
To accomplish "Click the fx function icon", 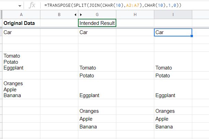I will click(x=32, y=5).
